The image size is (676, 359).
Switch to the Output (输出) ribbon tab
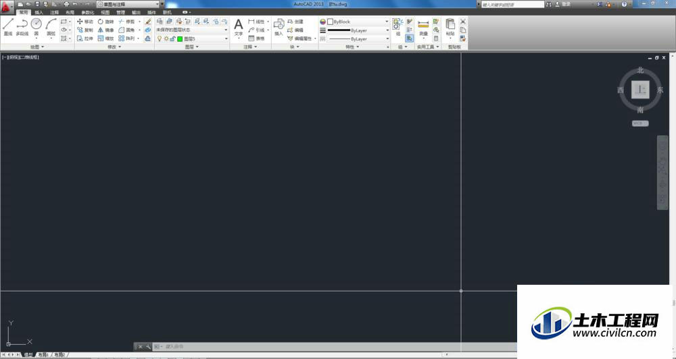[137, 12]
